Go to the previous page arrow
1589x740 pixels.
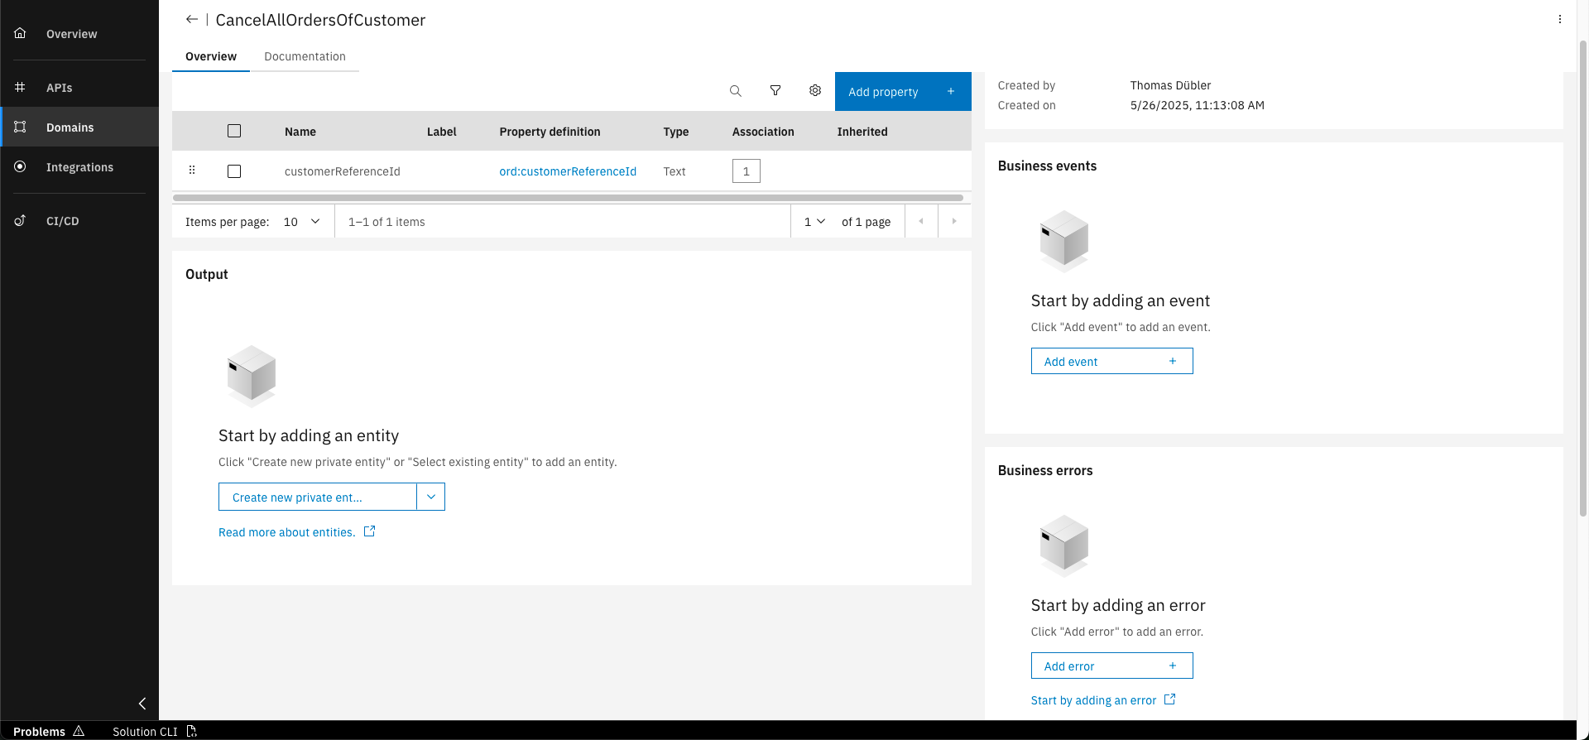[921, 221]
